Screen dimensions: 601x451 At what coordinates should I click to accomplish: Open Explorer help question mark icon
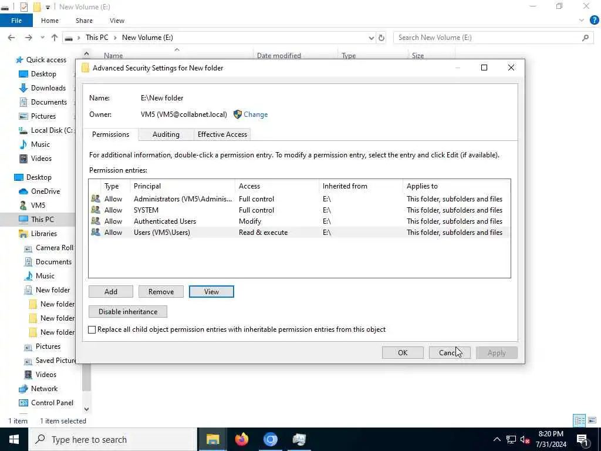click(594, 21)
